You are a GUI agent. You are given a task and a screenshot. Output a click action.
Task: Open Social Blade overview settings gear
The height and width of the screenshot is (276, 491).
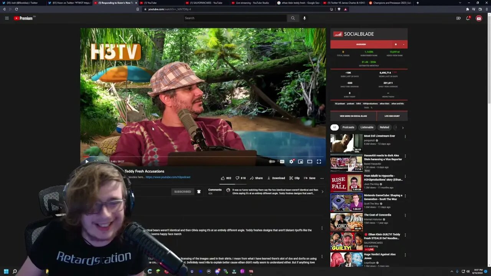[396, 44]
